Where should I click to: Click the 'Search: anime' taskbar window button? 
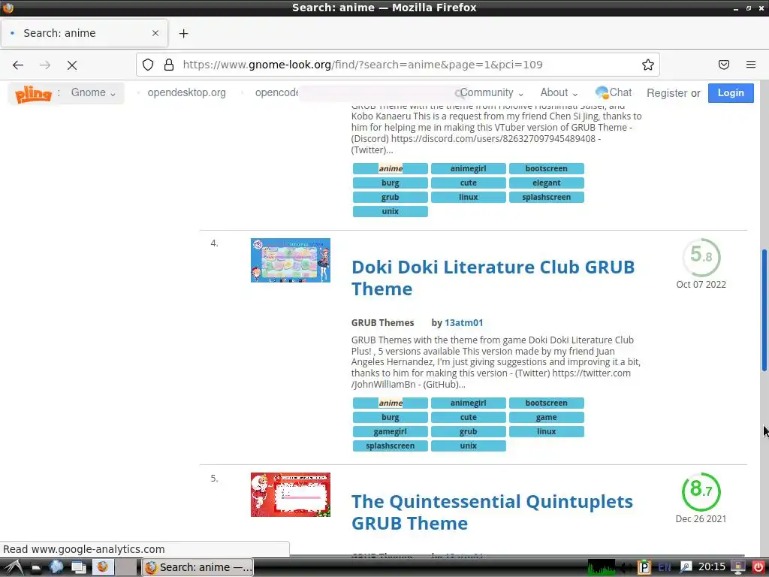(x=198, y=568)
